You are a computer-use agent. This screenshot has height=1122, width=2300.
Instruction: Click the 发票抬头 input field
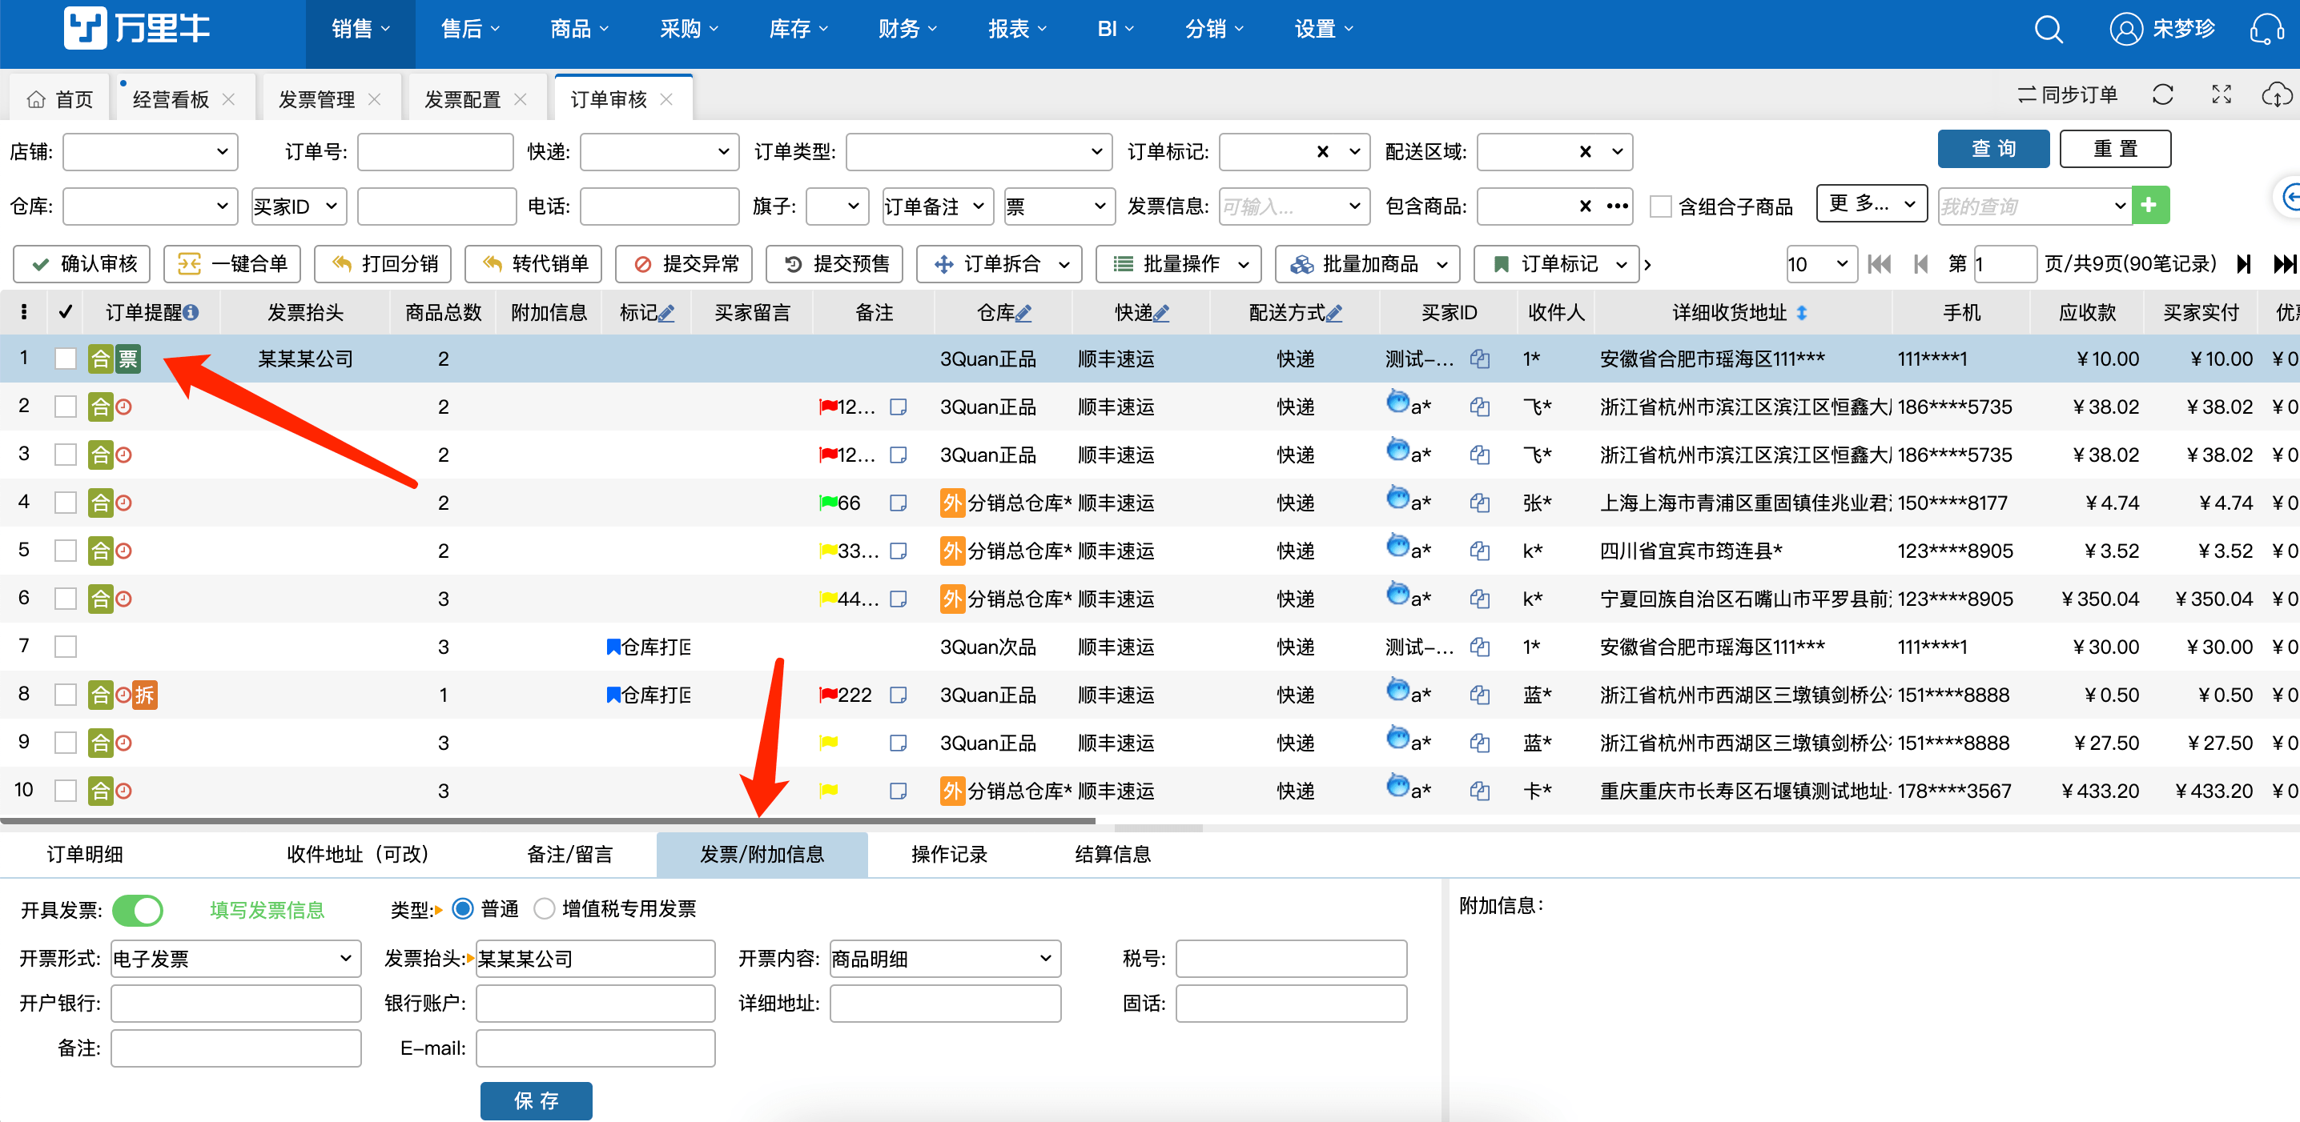(x=596, y=959)
